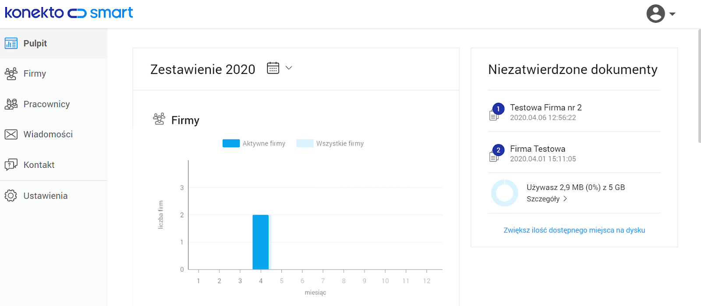Click the miesiąc axis label
The height and width of the screenshot is (306, 701).
click(x=315, y=292)
